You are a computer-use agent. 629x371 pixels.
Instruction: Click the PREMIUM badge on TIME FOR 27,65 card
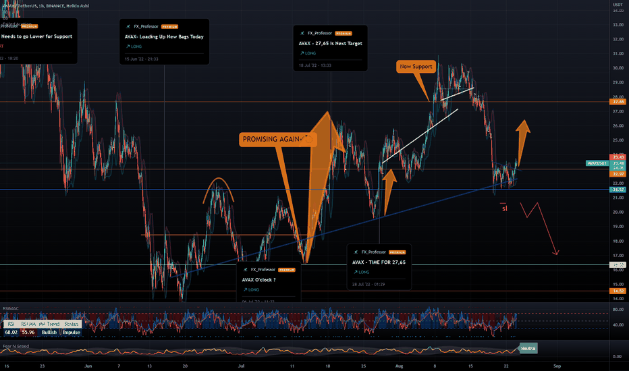click(397, 252)
